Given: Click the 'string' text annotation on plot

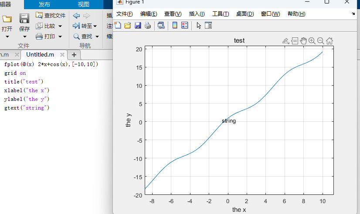Looking at the screenshot, I should click(x=229, y=121).
